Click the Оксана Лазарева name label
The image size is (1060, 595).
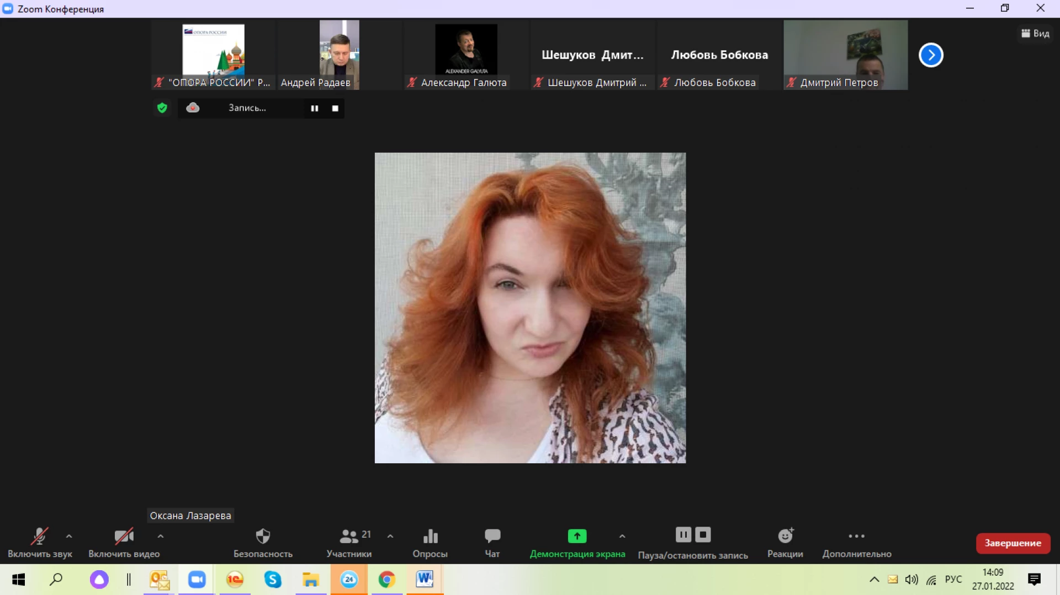pos(190,516)
